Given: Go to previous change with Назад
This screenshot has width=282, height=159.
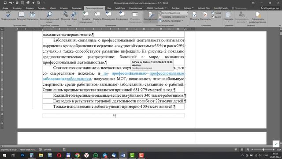Looking at the screenshot, I should (216, 13).
